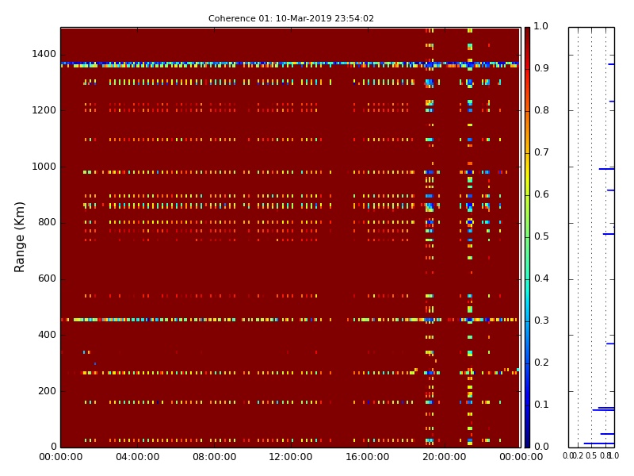The width and height of the screenshot is (634, 476).
Task: Click the 800 range tick label
Action: 47,222
